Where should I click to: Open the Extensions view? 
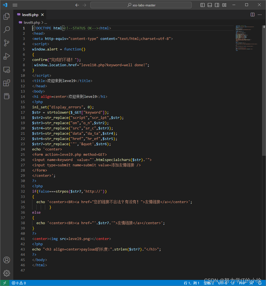[x=7, y=83]
